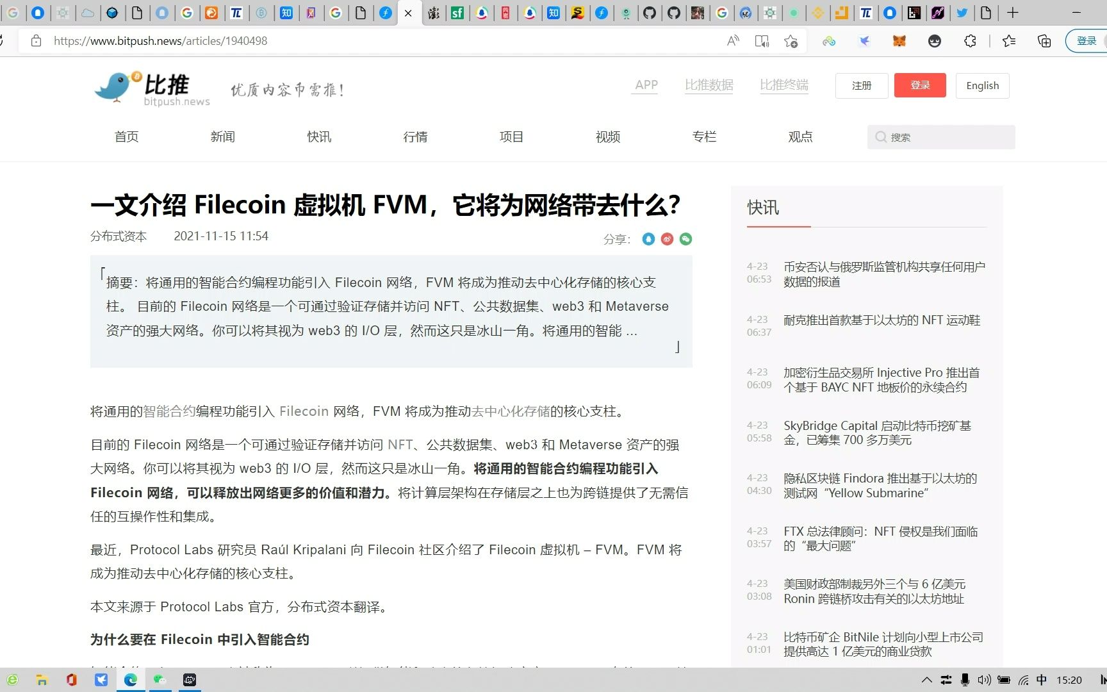Open news about 币安否认与俄罗斯监管机构
The image size is (1107, 692).
click(884, 274)
